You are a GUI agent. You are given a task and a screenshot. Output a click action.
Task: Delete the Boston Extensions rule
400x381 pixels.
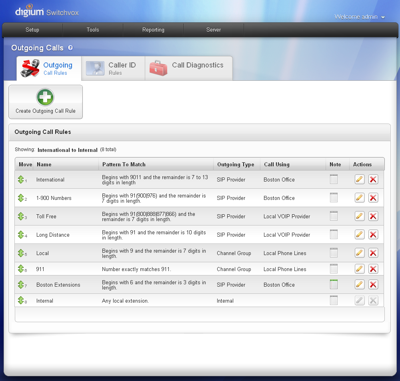tap(373, 285)
